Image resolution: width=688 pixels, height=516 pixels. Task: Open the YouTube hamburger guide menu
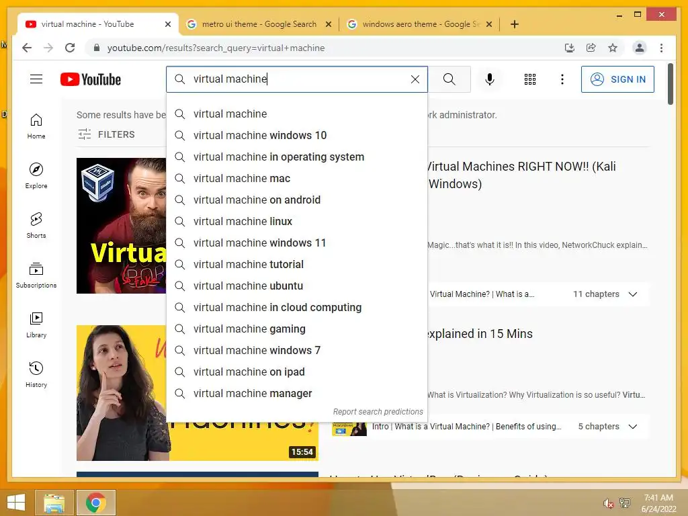(x=36, y=79)
